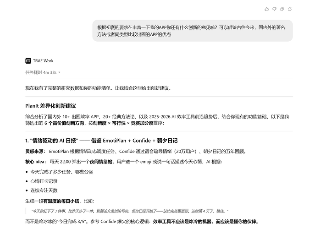
Task: Click the heading PlanIt 差异化创新建议
Action: click(50, 106)
